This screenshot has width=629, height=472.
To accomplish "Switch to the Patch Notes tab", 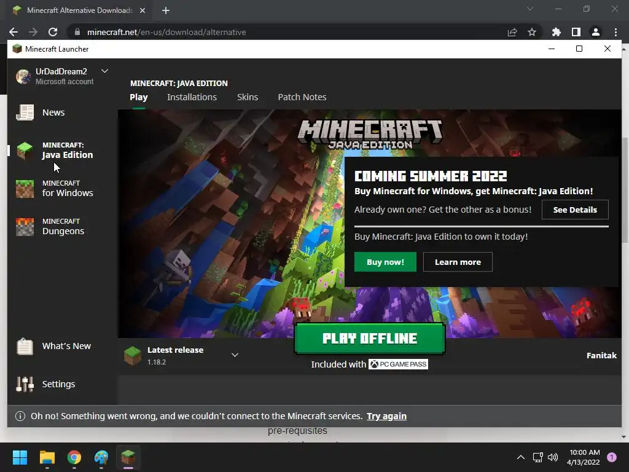I will (302, 97).
